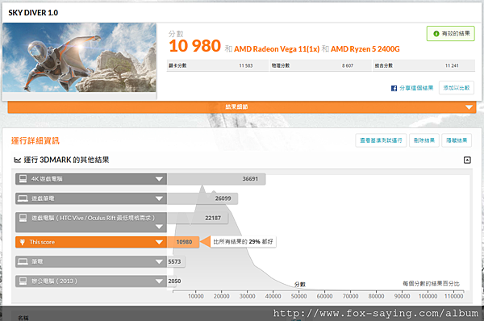Image resolution: width=484 pixels, height=321 pixels.
Task: Click the Facebook share icon
Action: coord(394,88)
